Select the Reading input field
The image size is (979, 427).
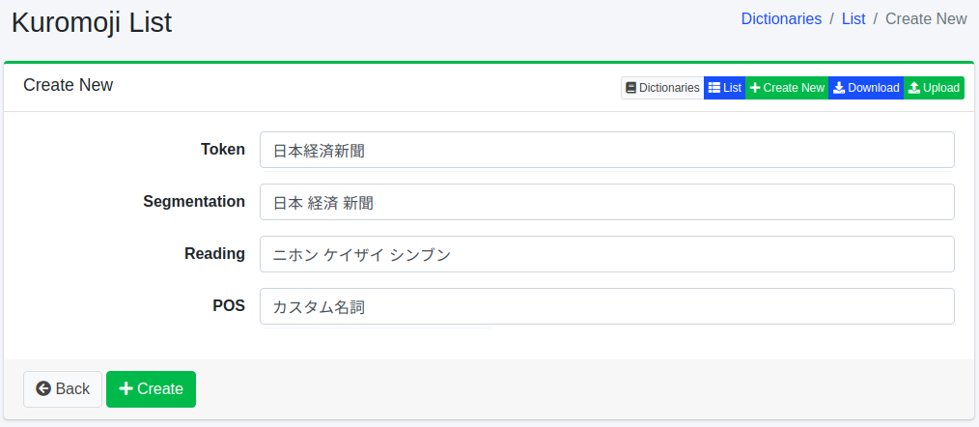point(606,254)
